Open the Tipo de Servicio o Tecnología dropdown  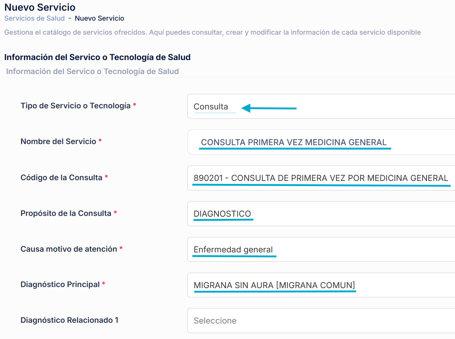click(320, 106)
